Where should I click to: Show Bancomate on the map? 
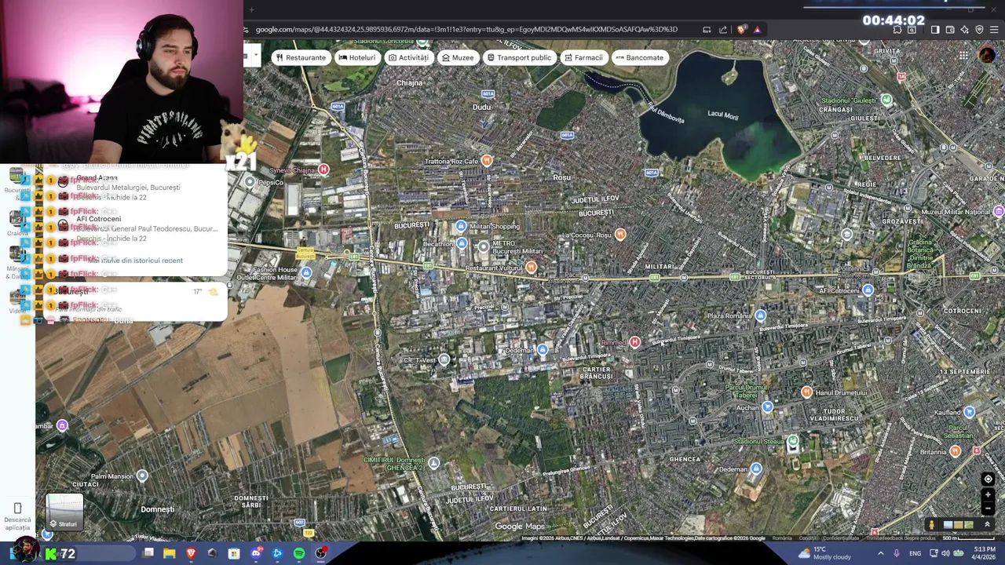coord(640,57)
